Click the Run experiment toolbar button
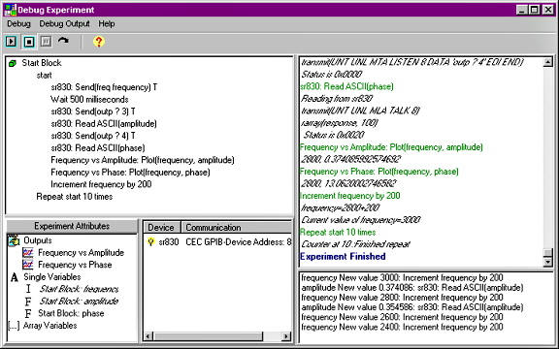The height and width of the screenshot is (349, 559). (x=12, y=42)
